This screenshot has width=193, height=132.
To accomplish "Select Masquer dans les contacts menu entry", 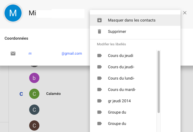I will [x=135, y=20].
